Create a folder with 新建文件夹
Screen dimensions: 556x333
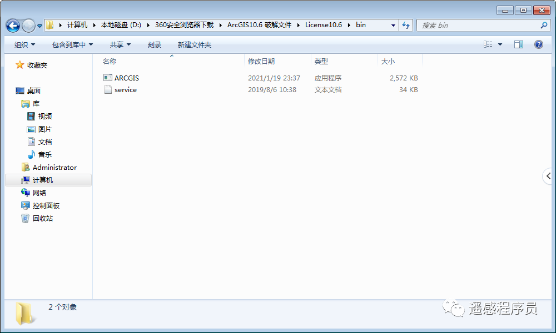[194, 44]
